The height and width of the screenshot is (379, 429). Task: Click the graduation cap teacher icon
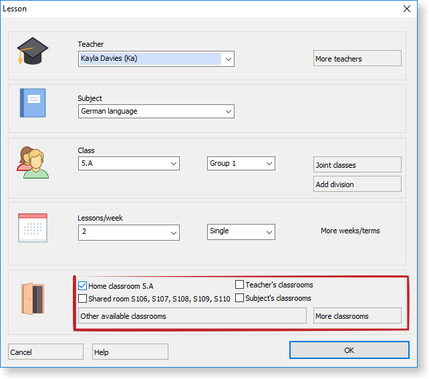click(33, 51)
